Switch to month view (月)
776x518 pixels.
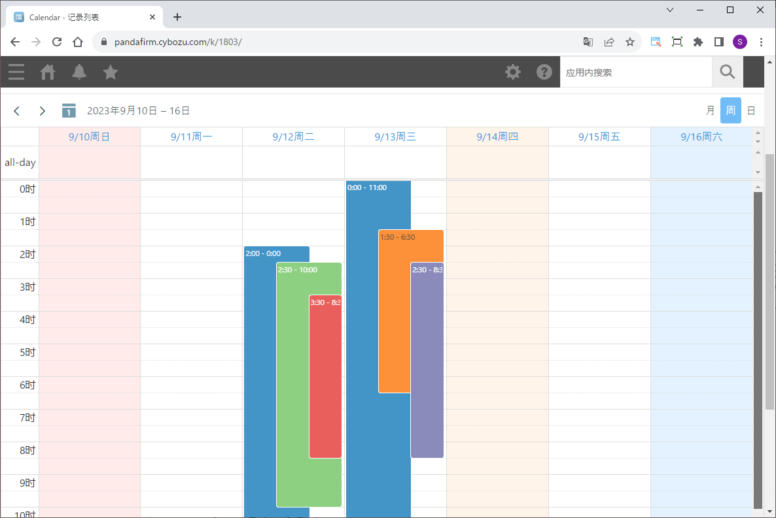click(x=710, y=111)
